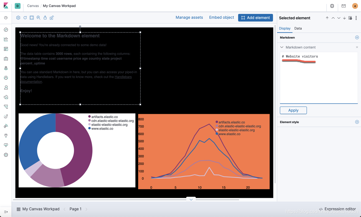Click 'Page 1' label in footer
The image size is (361, 217).
pyautogui.click(x=75, y=209)
